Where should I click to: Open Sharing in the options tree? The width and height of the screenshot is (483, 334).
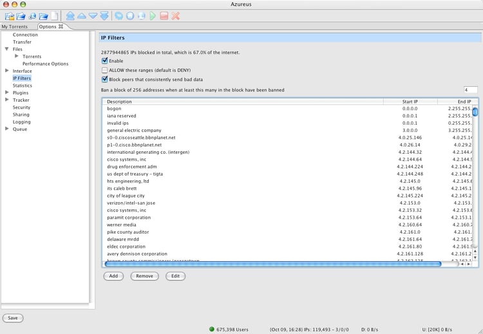[21, 115]
